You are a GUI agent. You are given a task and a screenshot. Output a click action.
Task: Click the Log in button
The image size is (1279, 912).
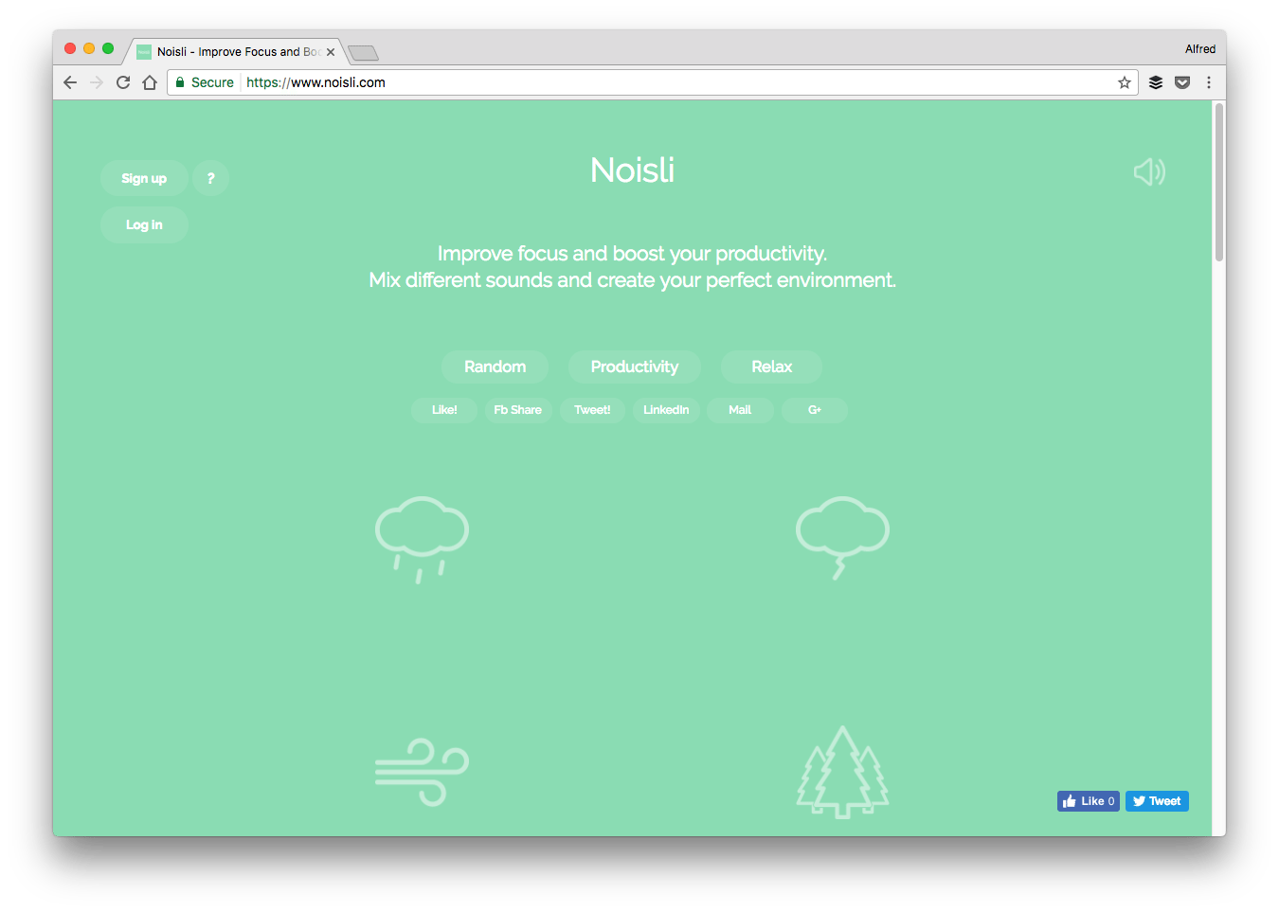(144, 224)
